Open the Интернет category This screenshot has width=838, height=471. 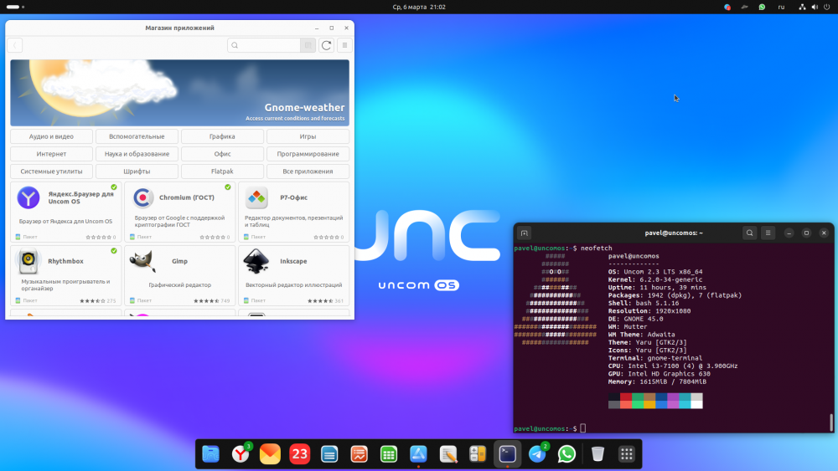pyautogui.click(x=51, y=154)
